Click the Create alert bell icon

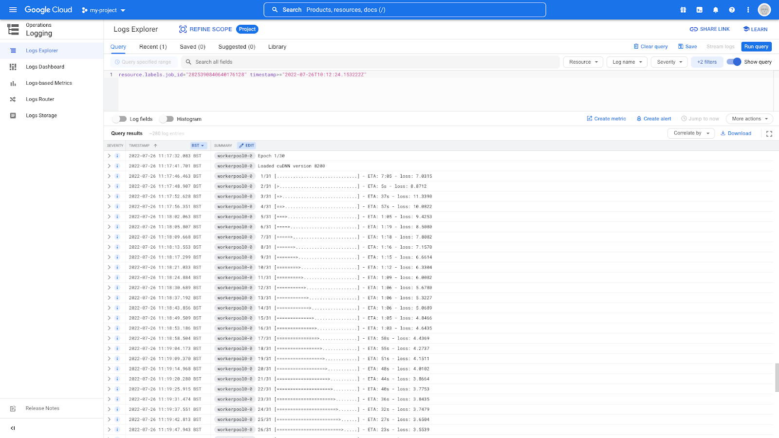coord(639,119)
